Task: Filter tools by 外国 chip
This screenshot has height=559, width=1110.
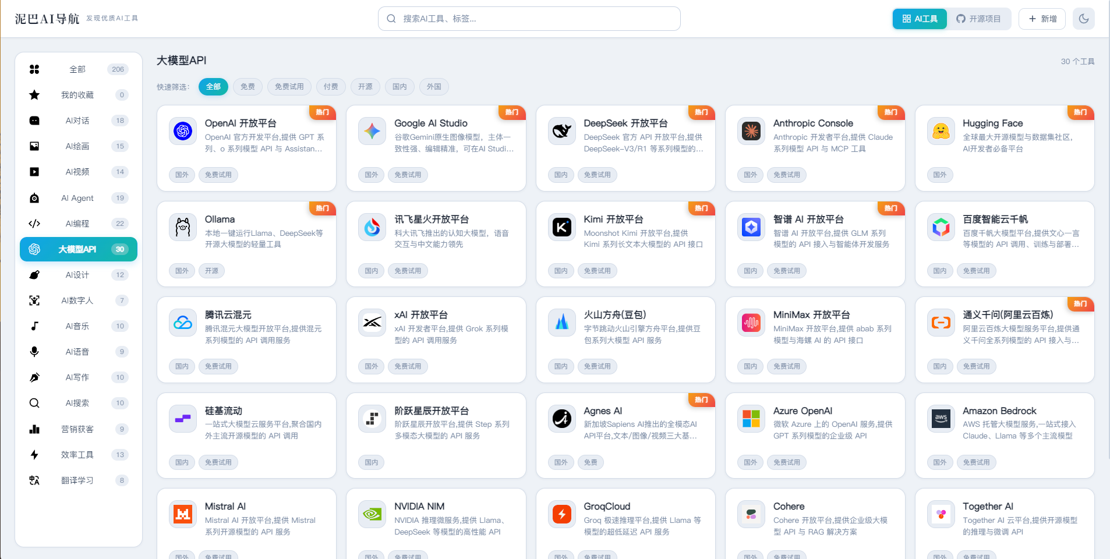Action: 434,87
